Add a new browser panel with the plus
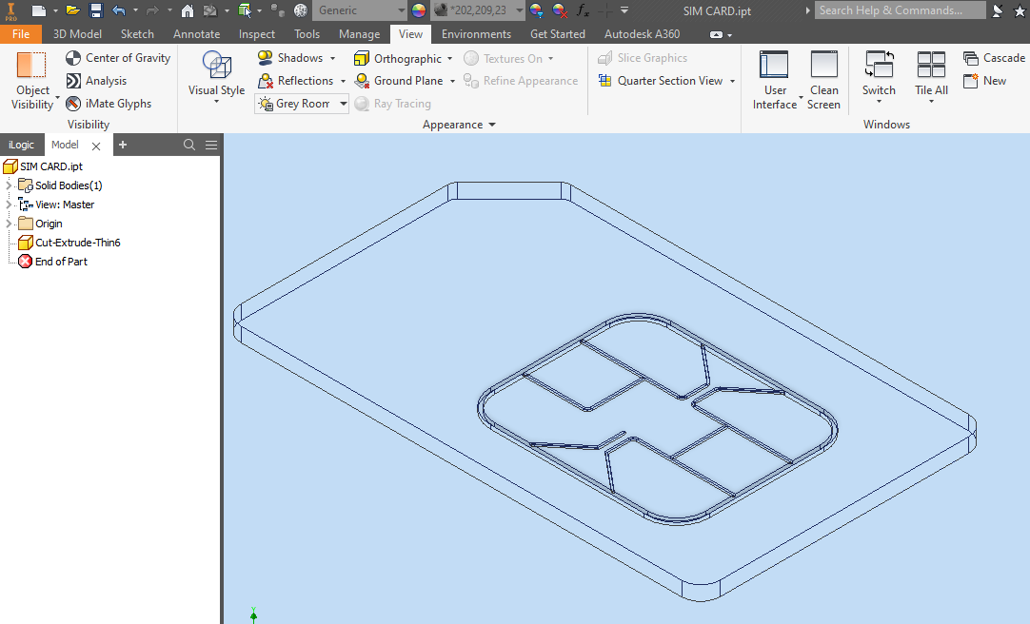This screenshot has height=624, width=1030. pos(123,145)
